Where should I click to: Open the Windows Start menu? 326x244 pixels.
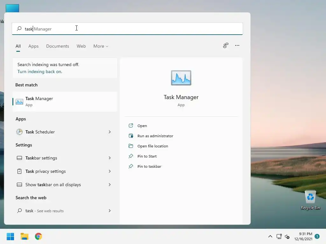pyautogui.click(x=10, y=236)
